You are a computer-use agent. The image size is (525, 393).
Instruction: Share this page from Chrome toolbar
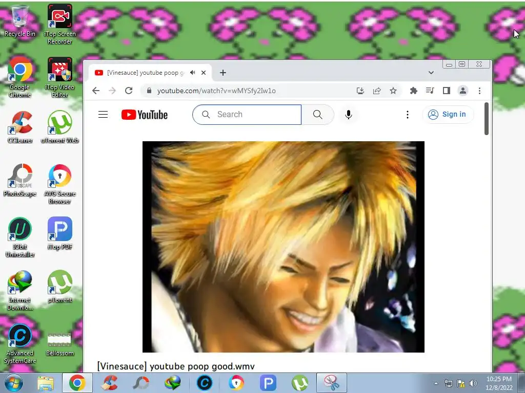[x=377, y=91]
